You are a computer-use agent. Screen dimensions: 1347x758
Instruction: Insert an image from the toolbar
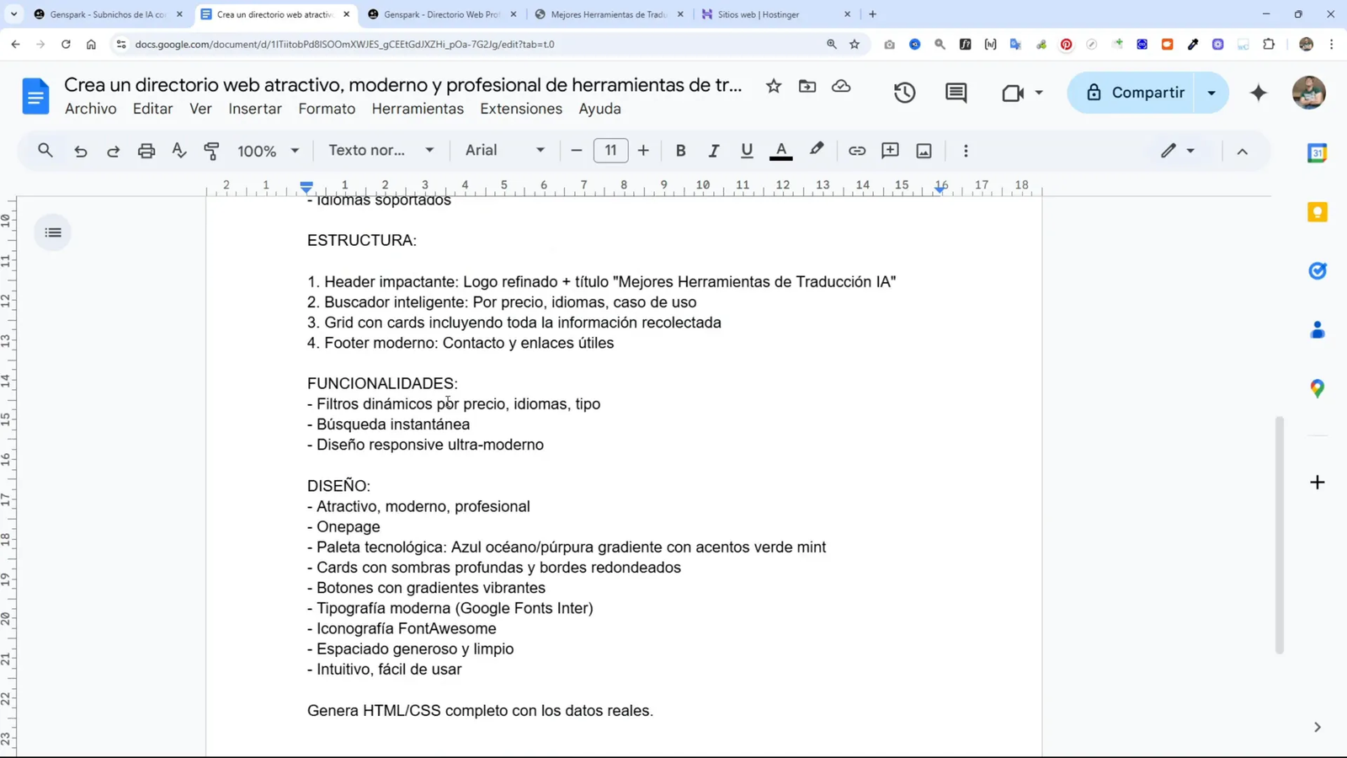pos(924,150)
